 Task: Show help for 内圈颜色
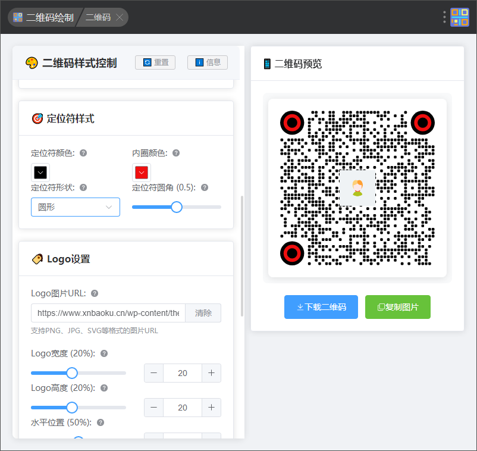[x=176, y=153]
